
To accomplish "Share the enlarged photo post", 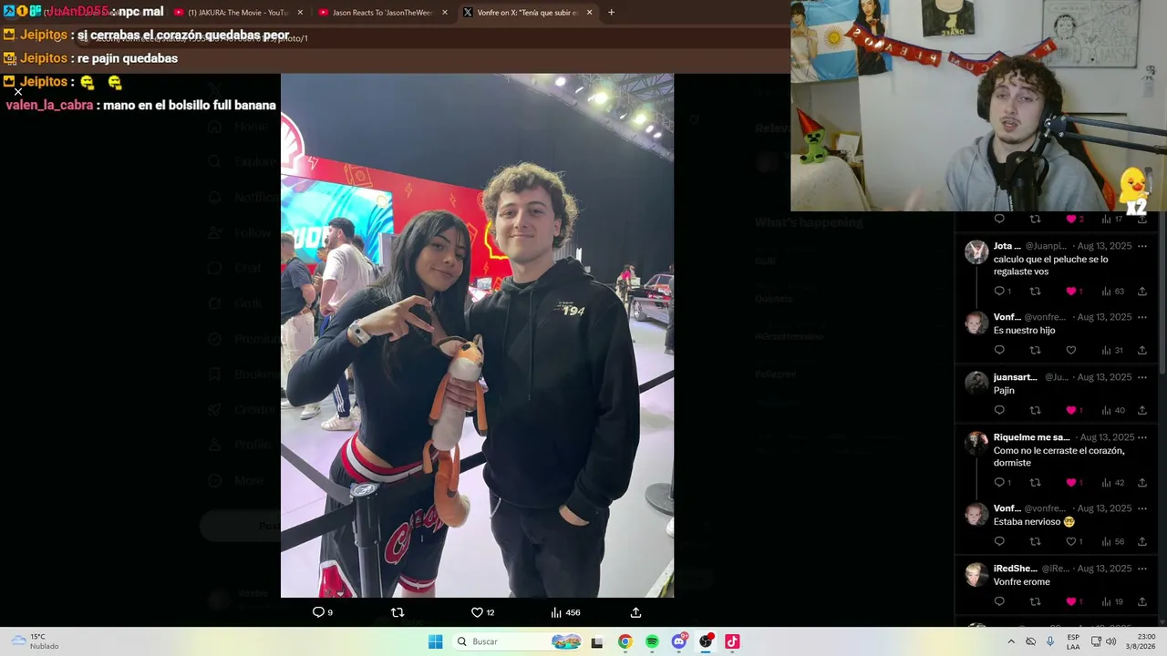I will [635, 612].
